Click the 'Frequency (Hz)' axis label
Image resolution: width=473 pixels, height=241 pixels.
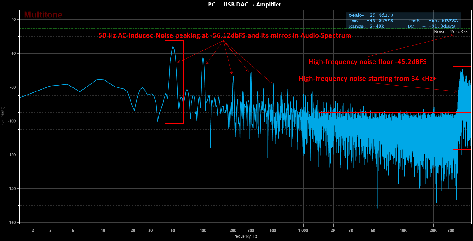[245, 236]
